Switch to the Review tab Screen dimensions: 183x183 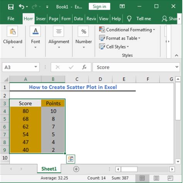click(x=91, y=19)
